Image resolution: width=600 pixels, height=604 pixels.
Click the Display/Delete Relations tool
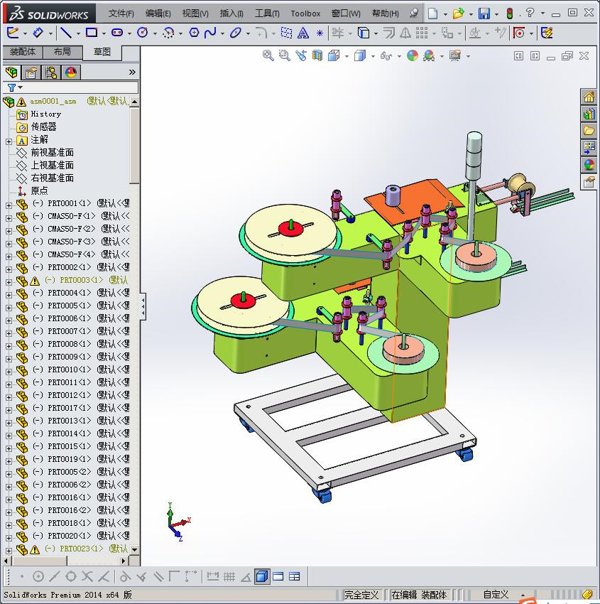[x=474, y=33]
